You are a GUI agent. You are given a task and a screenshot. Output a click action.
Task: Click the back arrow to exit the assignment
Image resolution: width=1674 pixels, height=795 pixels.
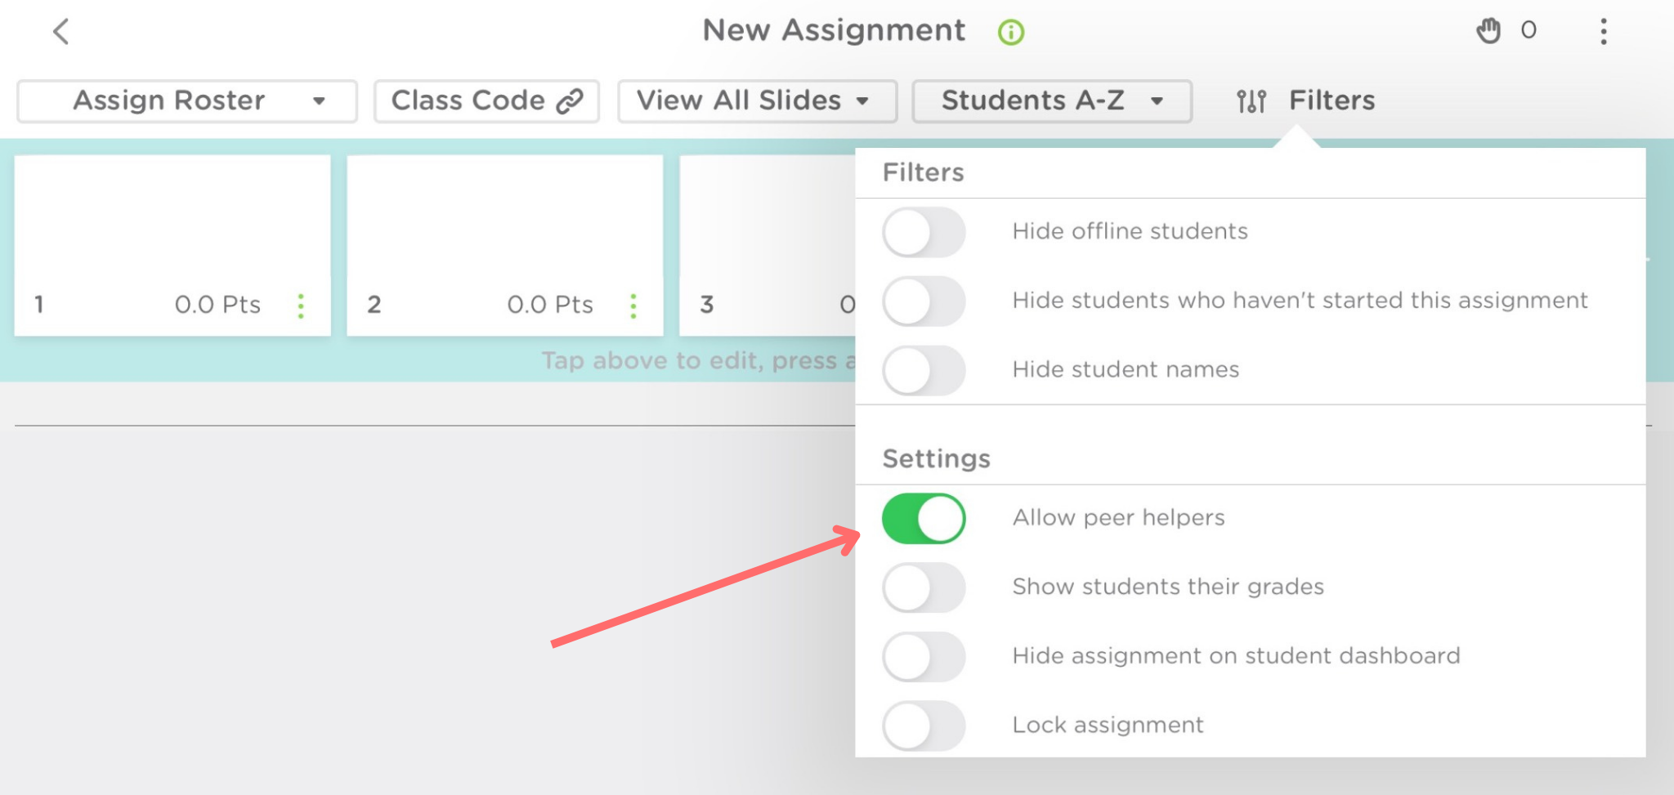(x=60, y=31)
